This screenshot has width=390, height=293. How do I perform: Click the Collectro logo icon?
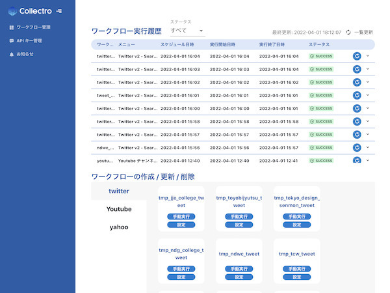12,10
